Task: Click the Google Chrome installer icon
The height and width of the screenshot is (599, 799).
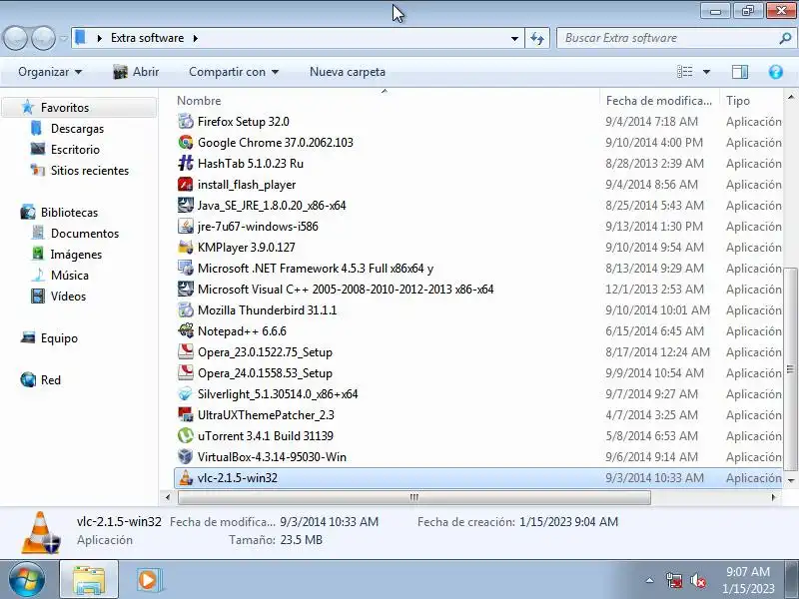Action: click(x=186, y=142)
